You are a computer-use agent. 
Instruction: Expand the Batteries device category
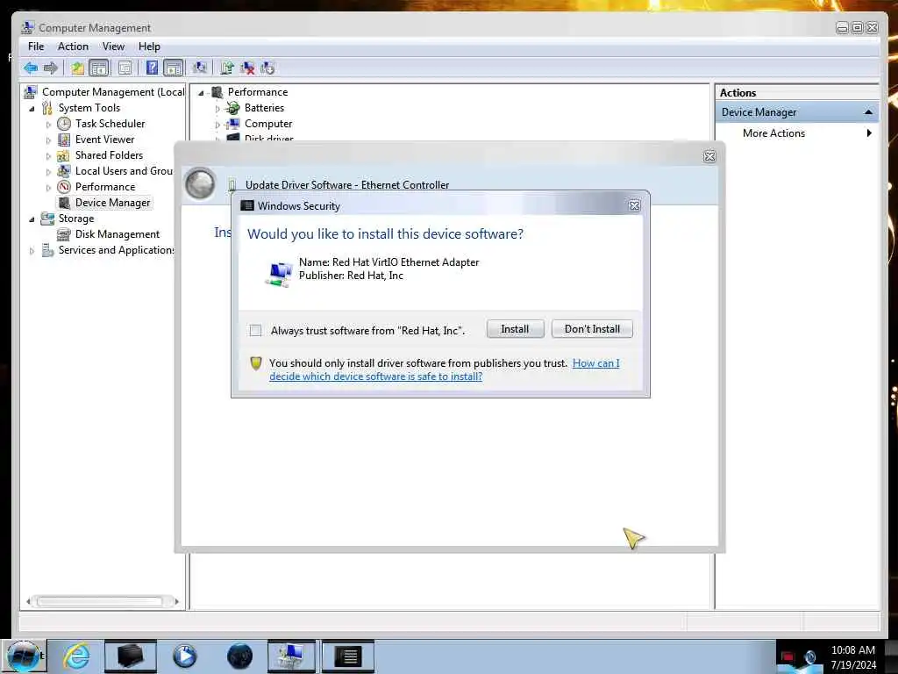[217, 108]
